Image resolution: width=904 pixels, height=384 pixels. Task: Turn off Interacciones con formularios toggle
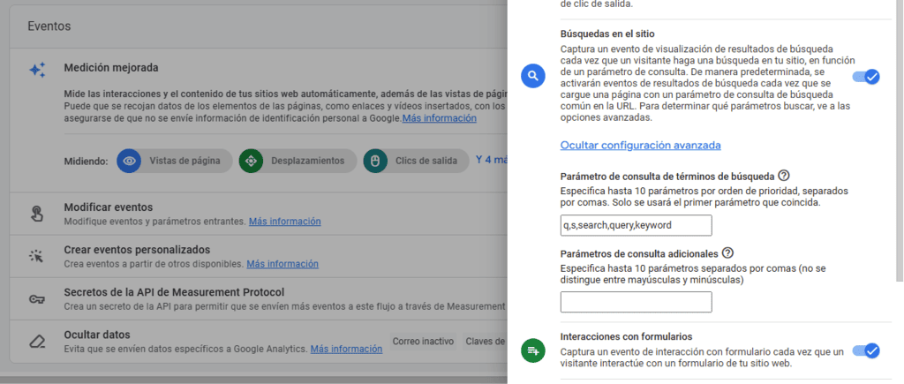point(865,350)
